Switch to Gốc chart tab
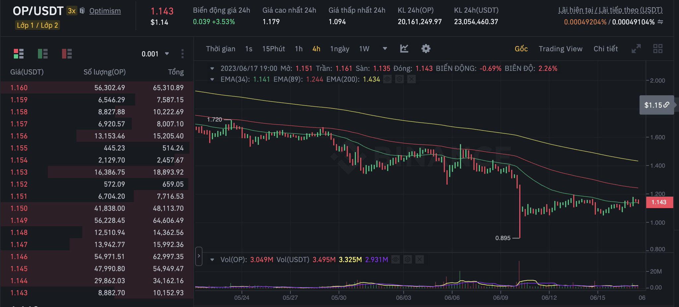 pos(521,49)
